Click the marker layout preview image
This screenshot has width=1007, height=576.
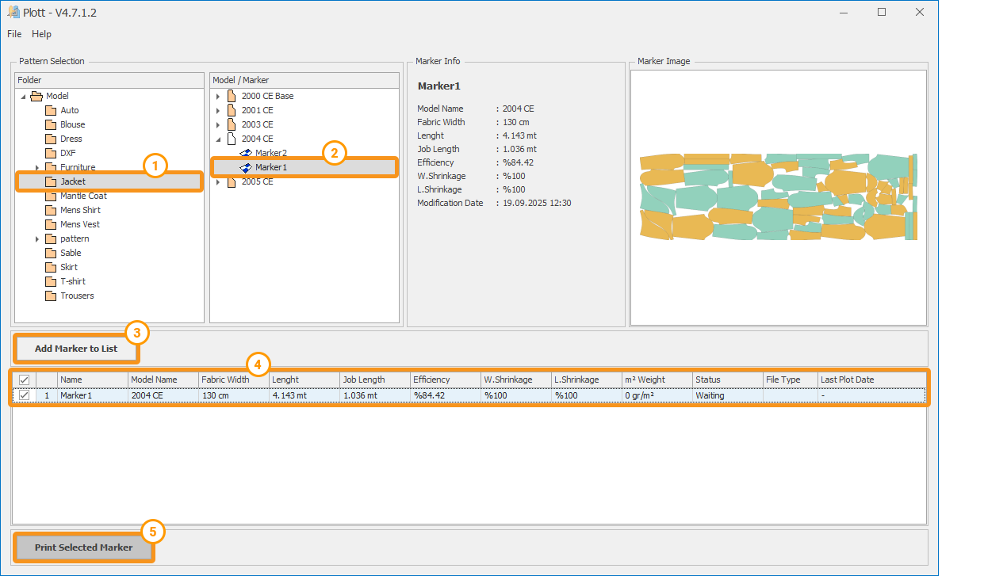click(x=778, y=197)
